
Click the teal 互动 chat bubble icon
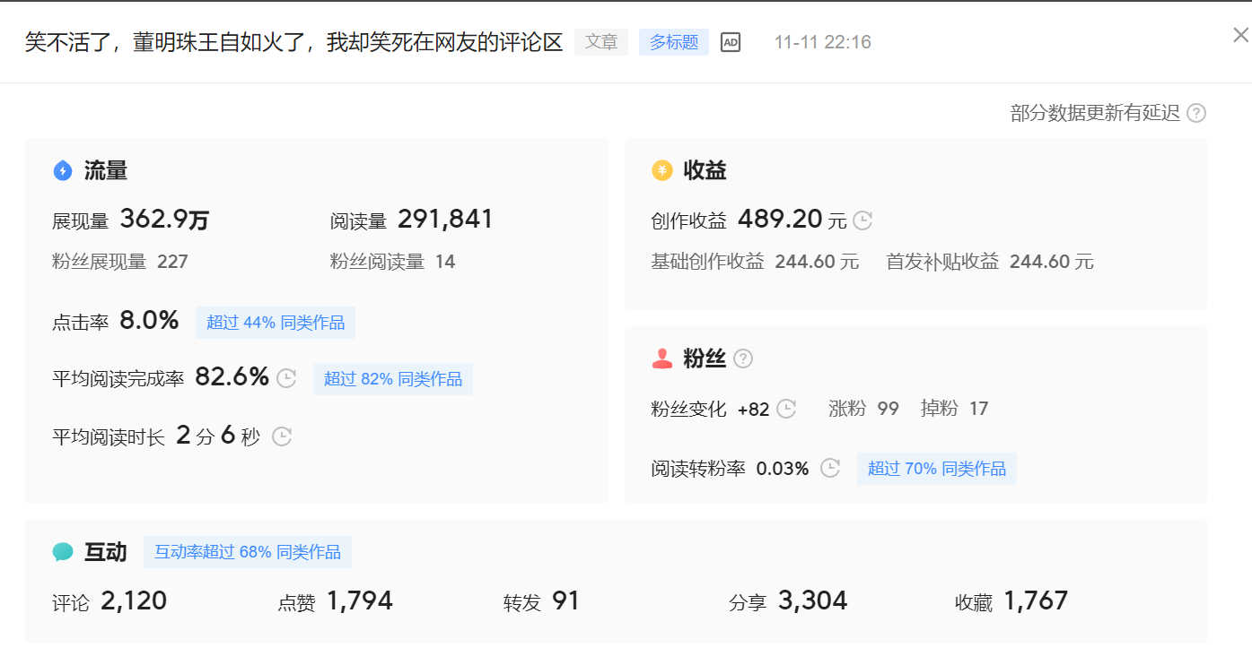63,552
